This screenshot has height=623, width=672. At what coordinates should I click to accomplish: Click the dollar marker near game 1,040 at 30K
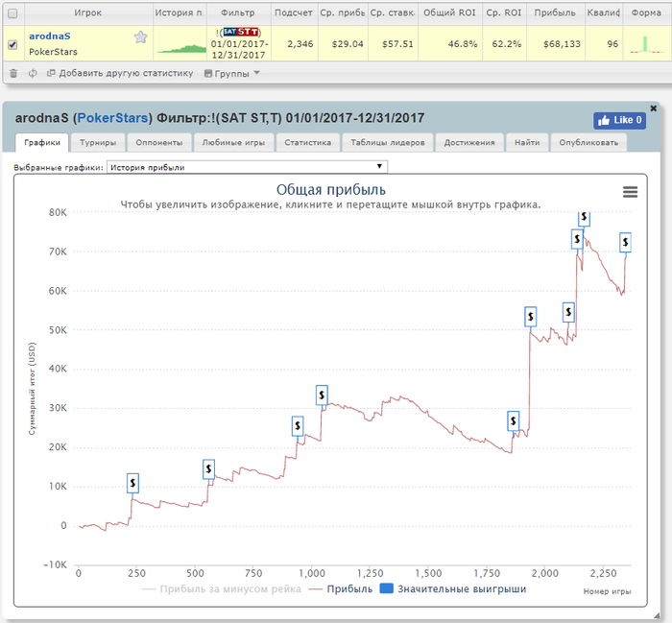point(322,395)
